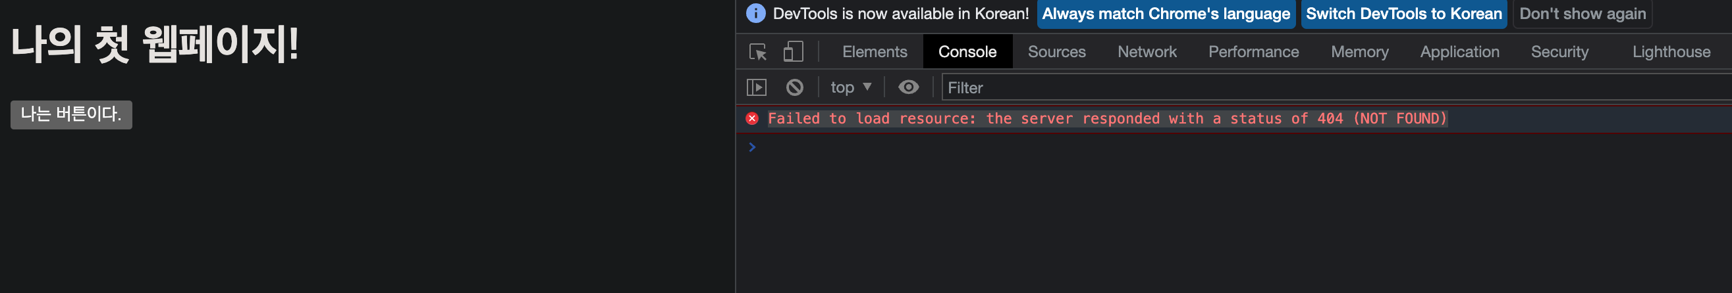Click the red error icon in console

[x=752, y=119]
